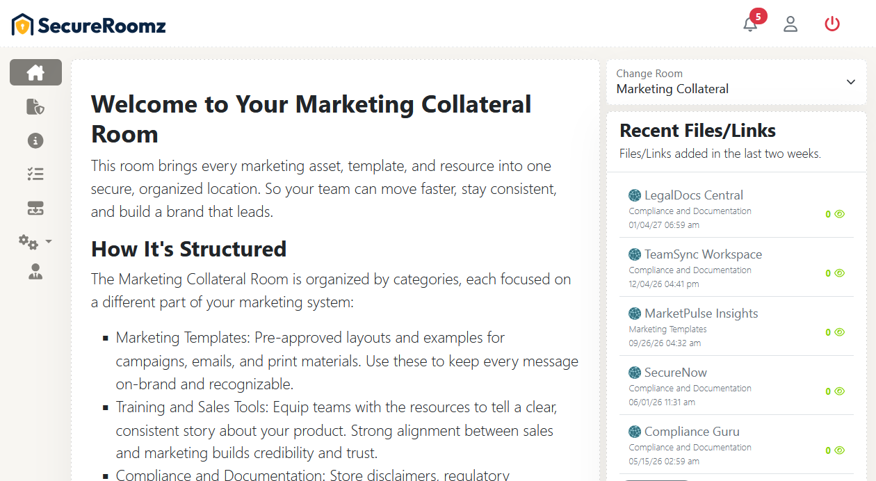Click the info circle sidebar icon
Viewport: 876px width, 481px height.
35,140
